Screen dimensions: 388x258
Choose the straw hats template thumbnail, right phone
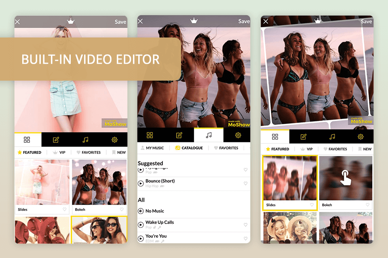pyautogui.click(x=290, y=228)
